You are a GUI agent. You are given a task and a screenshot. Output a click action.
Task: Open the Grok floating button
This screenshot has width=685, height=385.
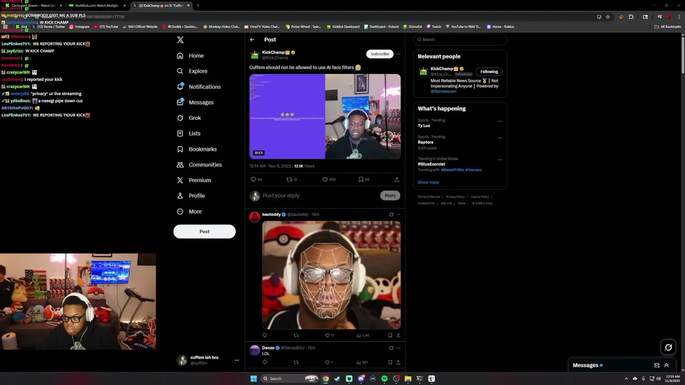668,348
